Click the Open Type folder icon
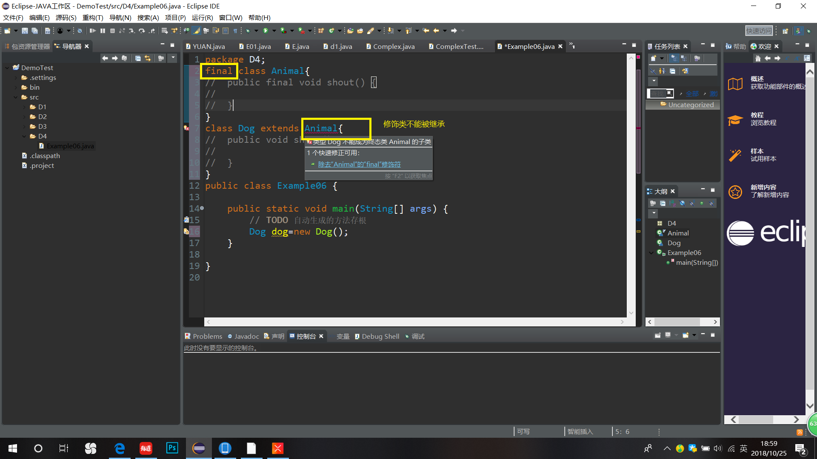 (x=351, y=31)
